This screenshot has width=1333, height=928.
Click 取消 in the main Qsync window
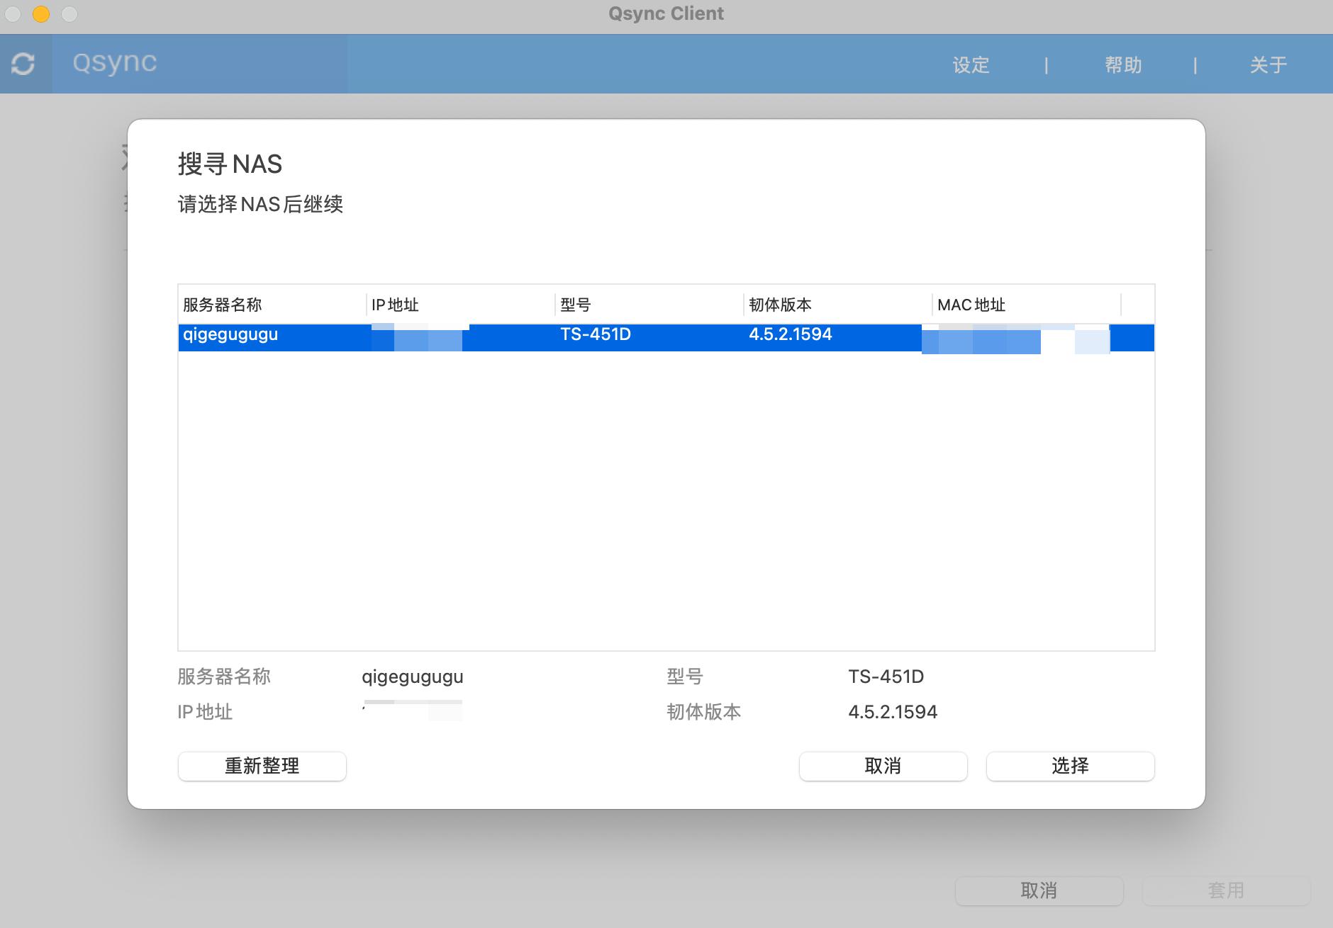click(x=1039, y=890)
